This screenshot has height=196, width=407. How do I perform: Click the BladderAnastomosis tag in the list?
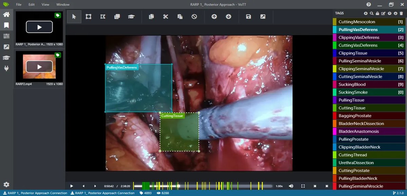(x=369, y=131)
